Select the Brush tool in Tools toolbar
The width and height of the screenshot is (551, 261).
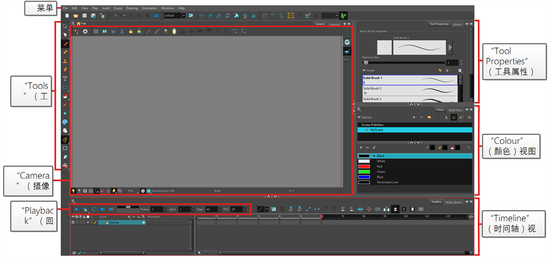point(65,44)
